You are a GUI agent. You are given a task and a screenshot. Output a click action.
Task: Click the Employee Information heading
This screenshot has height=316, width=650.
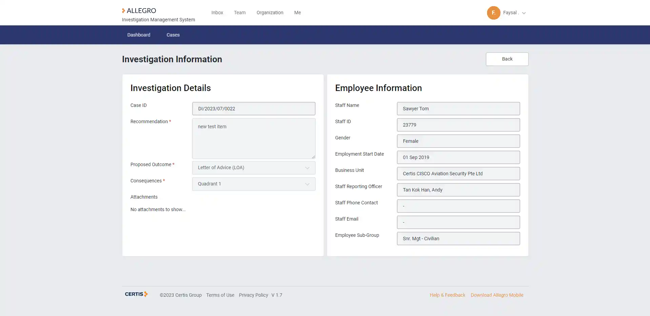pyautogui.click(x=378, y=88)
